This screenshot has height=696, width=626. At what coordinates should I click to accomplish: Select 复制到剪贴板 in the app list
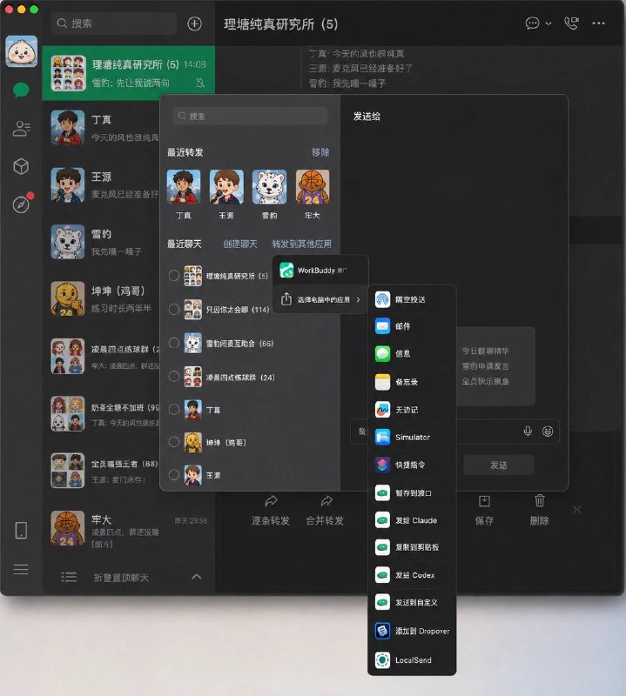coord(412,547)
